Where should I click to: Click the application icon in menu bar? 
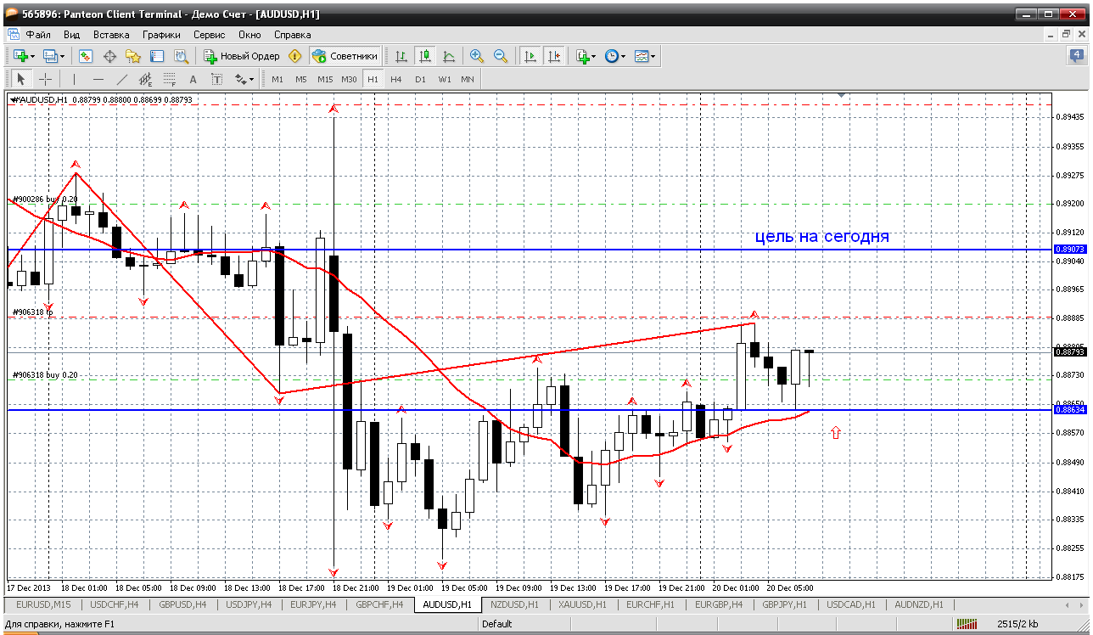pyautogui.click(x=13, y=35)
